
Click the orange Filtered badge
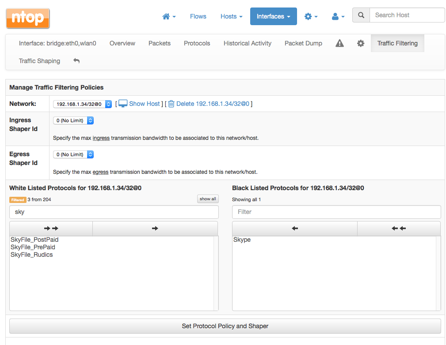18,199
